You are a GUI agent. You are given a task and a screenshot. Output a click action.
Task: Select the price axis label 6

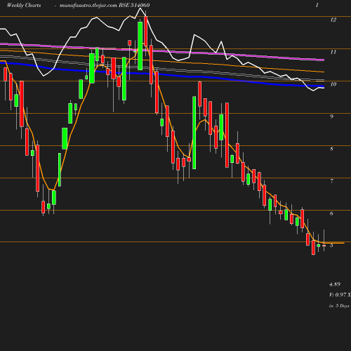tap(331, 213)
